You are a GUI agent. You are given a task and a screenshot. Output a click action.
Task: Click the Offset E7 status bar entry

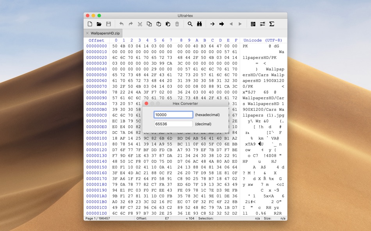(153, 219)
